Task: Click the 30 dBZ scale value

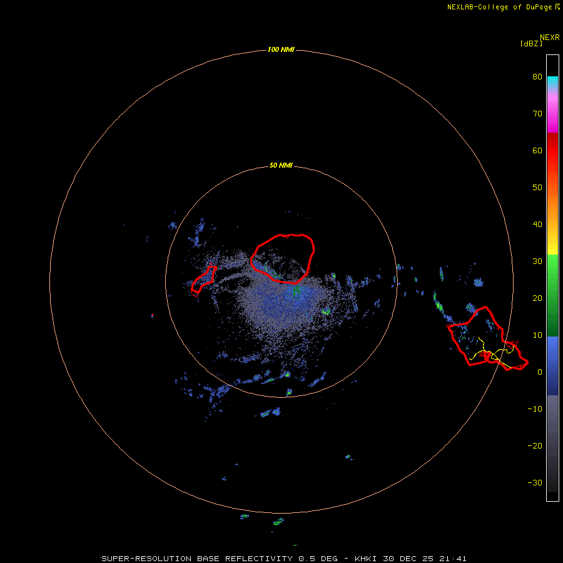Action: [537, 261]
